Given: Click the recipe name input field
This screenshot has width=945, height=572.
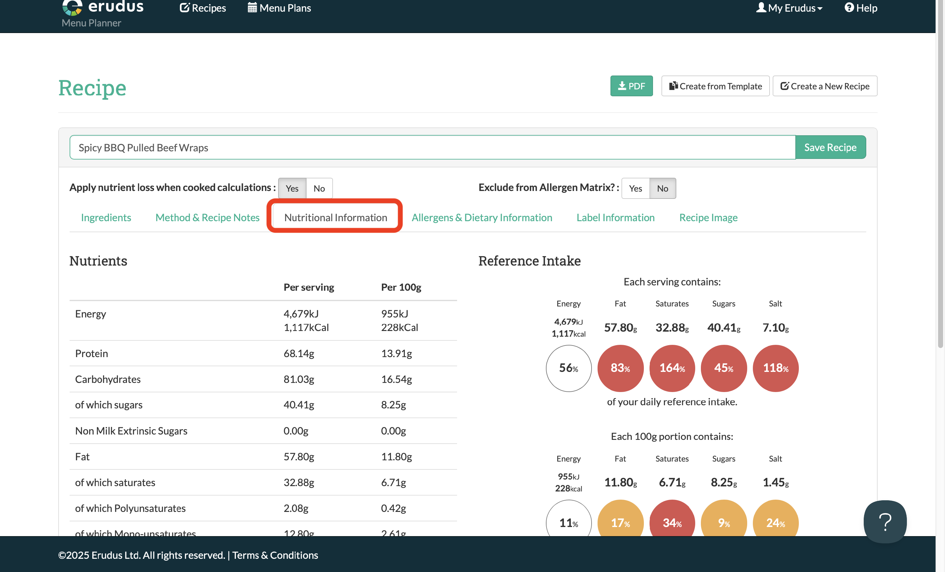Looking at the screenshot, I should click(432, 148).
